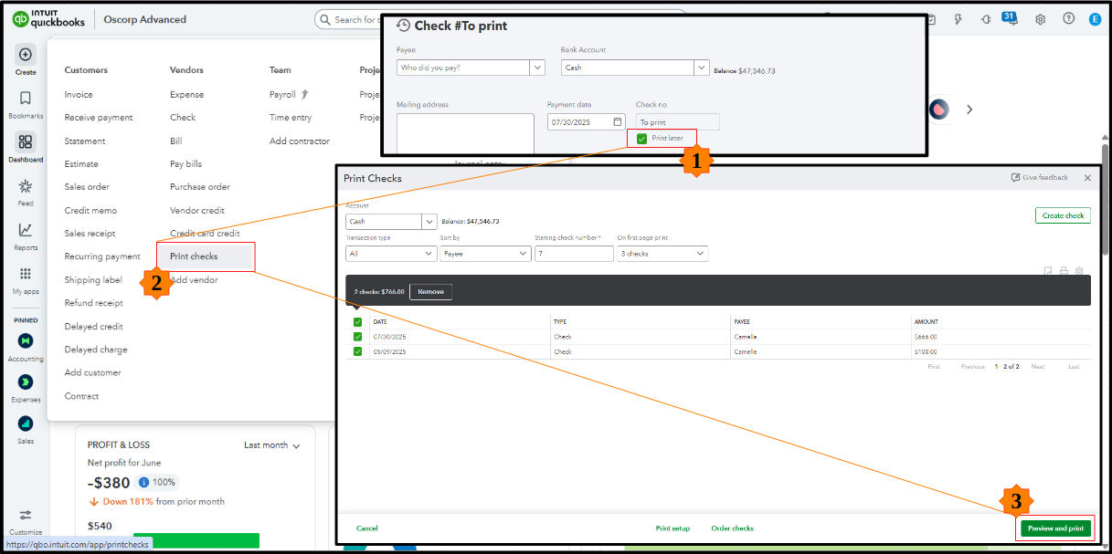Click the Intuit QuickBooks logo
1112x554 pixels.
tap(49, 19)
